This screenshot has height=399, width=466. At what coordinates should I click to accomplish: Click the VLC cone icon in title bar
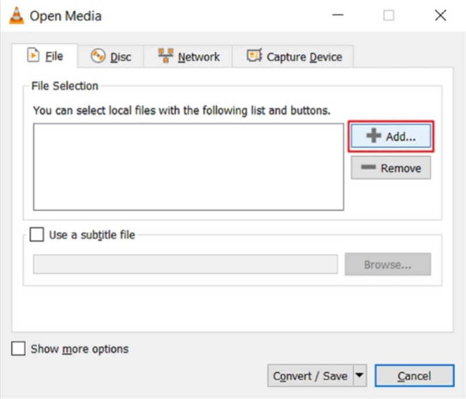16,16
